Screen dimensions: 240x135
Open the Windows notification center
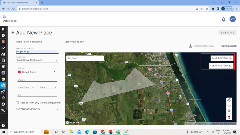click(x=235, y=132)
